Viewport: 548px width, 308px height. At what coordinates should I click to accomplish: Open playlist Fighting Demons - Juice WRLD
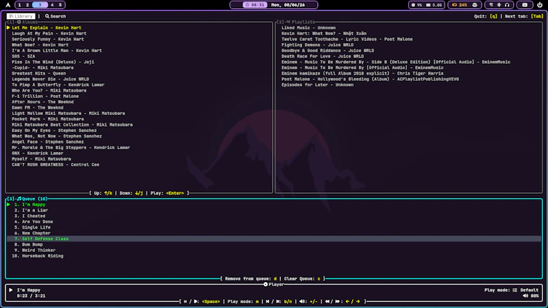(x=317, y=44)
